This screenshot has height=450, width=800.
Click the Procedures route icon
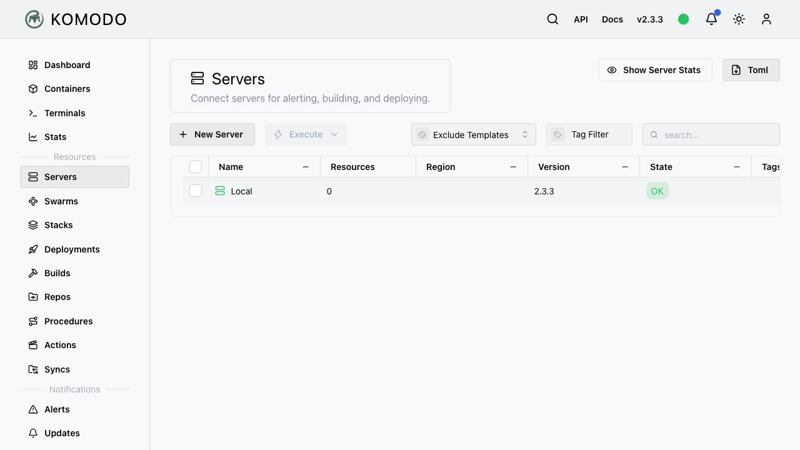coord(33,321)
